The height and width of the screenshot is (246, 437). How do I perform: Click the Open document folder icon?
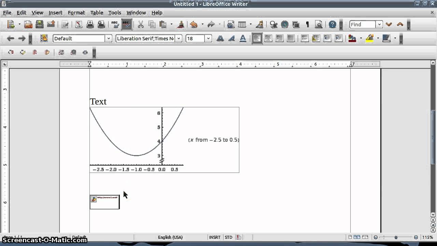tap(28, 24)
